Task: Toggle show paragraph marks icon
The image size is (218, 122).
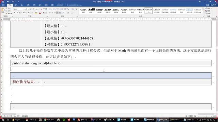Action: pos(77,9)
